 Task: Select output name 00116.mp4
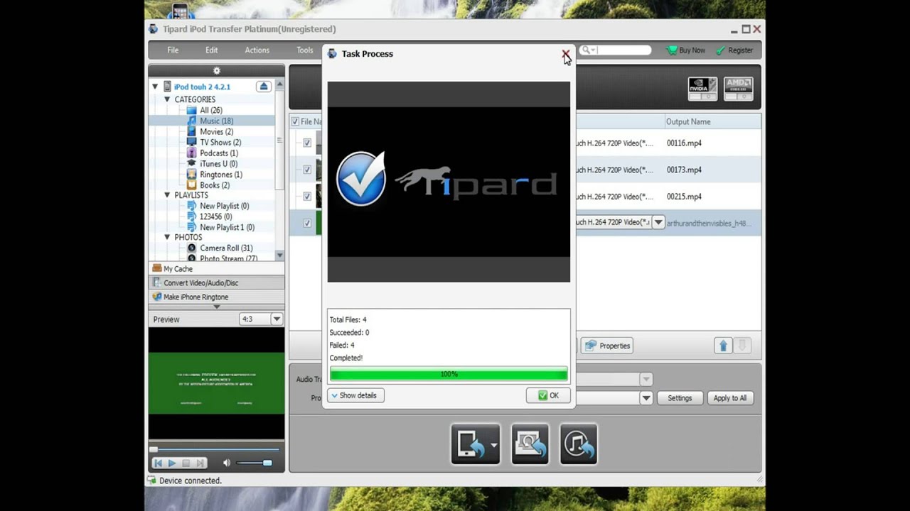pos(684,143)
